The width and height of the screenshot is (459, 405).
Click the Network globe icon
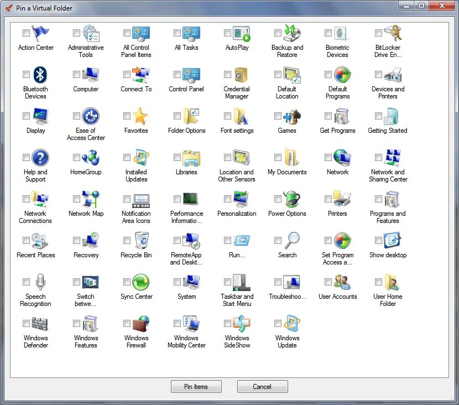(342, 158)
